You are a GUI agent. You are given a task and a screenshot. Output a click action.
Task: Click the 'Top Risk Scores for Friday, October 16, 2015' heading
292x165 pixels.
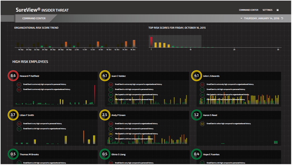[177, 28]
